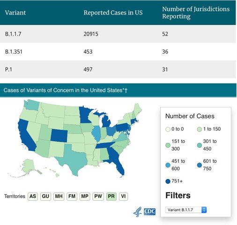This screenshot has height=225, width=237.
Task: Click Arizona on the map
Action: click(x=43, y=148)
